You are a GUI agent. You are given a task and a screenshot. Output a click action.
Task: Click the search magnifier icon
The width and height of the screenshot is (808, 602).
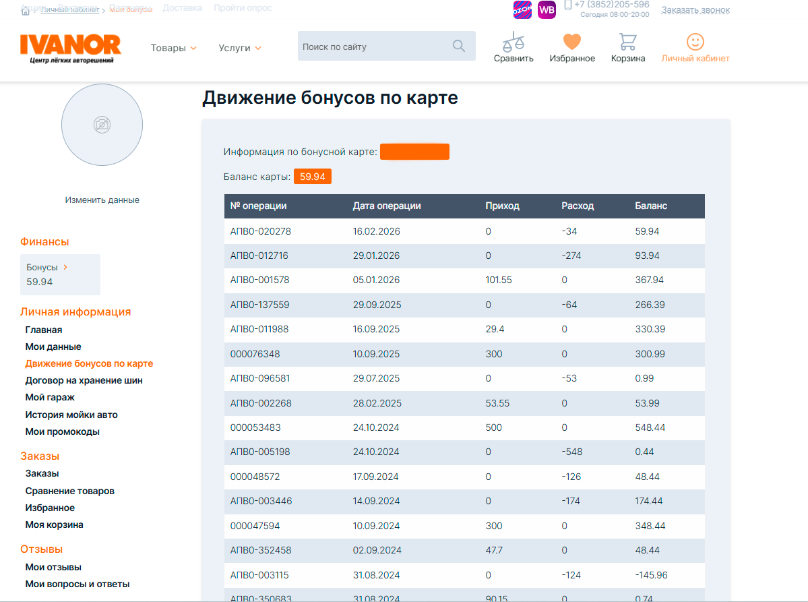459,46
